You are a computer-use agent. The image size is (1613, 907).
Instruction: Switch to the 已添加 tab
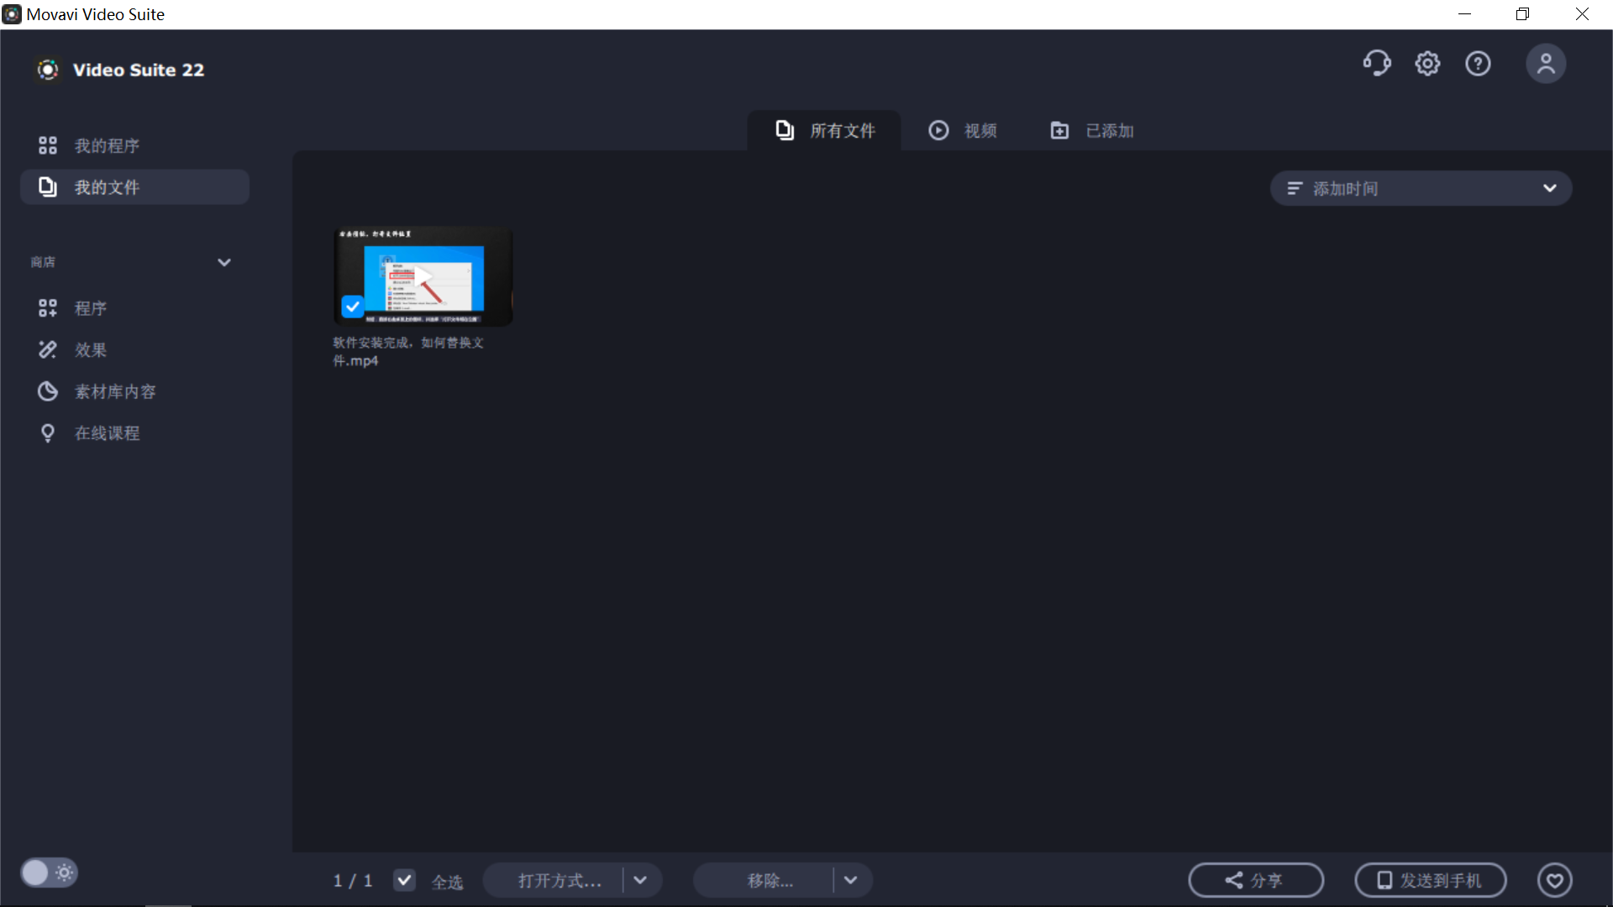(x=1092, y=130)
